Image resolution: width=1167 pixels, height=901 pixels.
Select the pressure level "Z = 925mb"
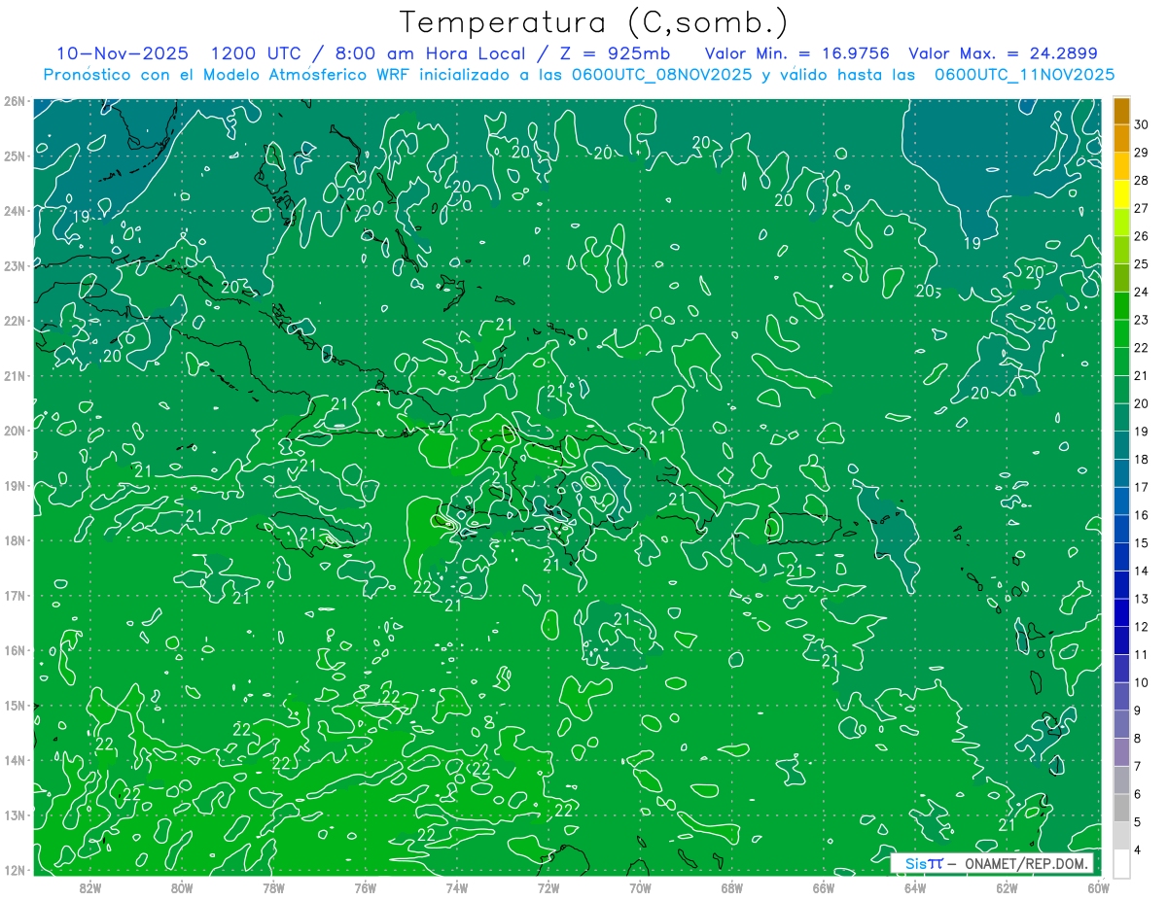pos(610,53)
